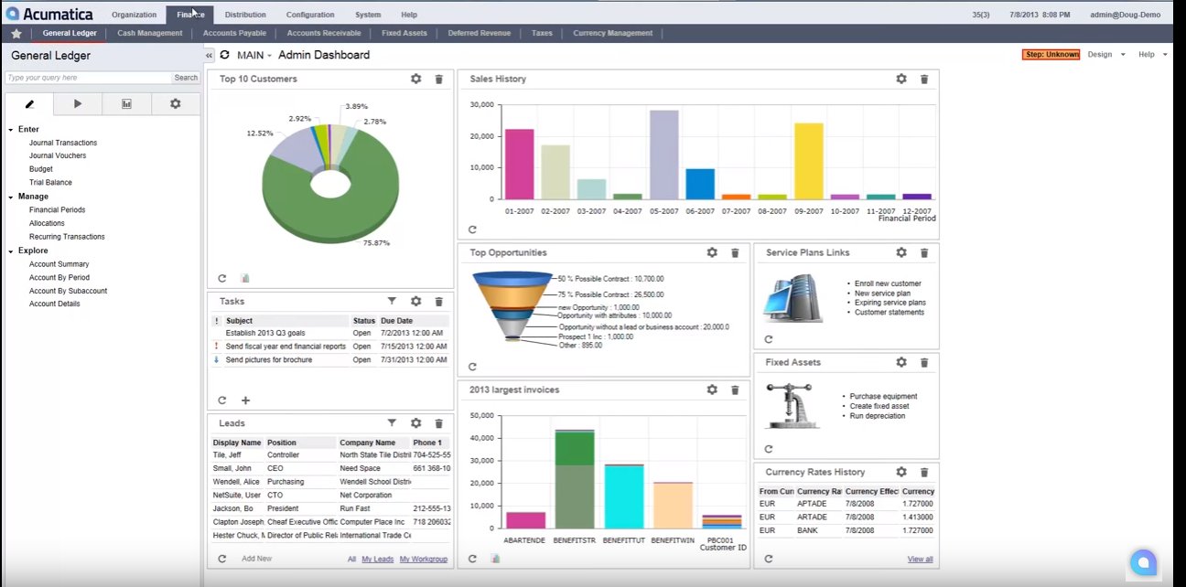This screenshot has height=587, width=1186.
Task: Open the System menu
Action: (x=368, y=15)
